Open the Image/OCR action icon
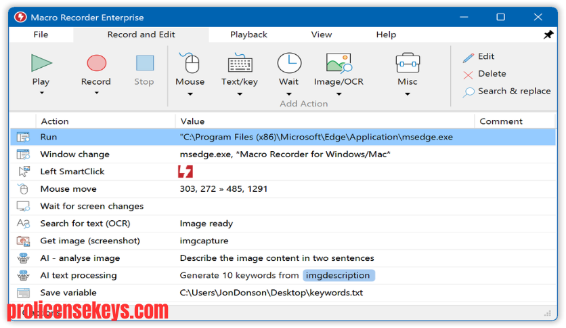Image resolution: width=566 pixels, height=328 pixels. coord(339,63)
